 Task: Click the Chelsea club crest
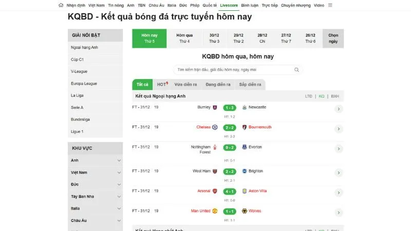click(x=215, y=127)
